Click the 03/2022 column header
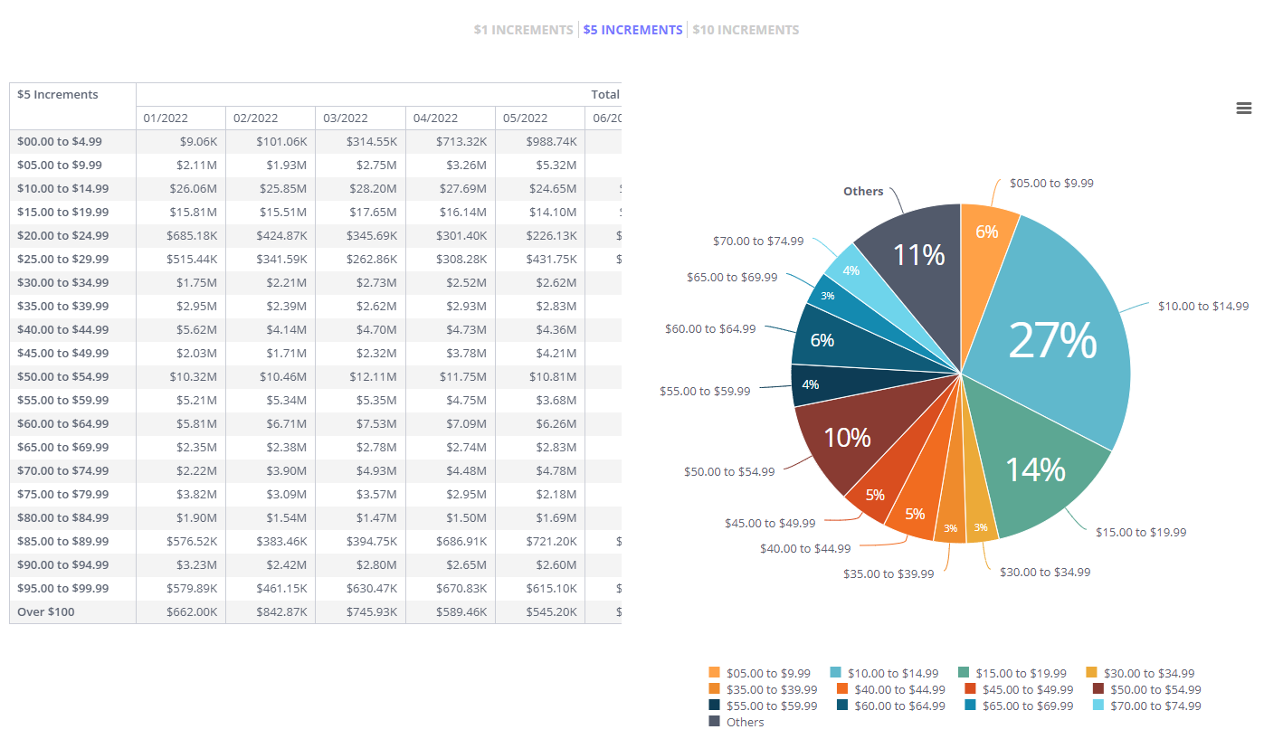1264x739 pixels. pyautogui.click(x=345, y=118)
